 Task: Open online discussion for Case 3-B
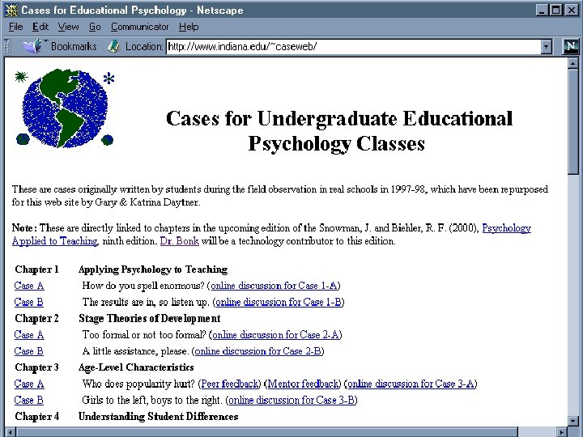[x=291, y=400]
